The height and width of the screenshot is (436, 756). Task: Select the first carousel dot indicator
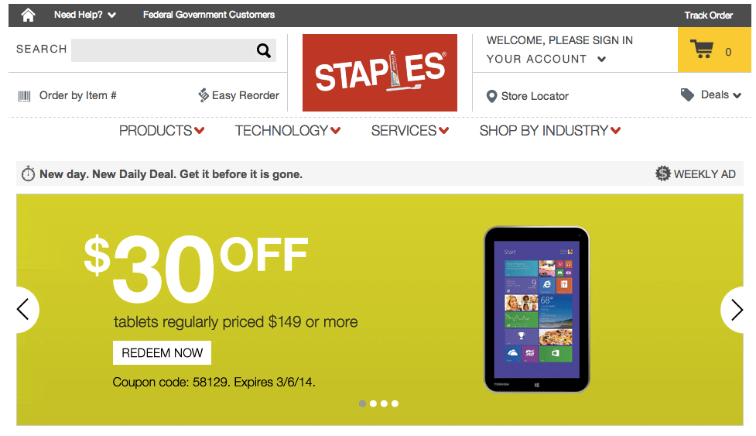(363, 403)
